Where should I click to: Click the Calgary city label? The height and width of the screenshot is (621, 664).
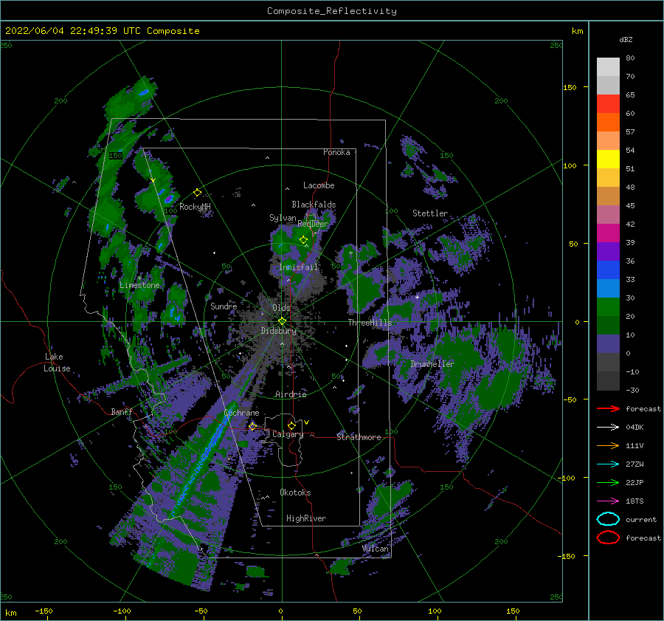(x=288, y=434)
